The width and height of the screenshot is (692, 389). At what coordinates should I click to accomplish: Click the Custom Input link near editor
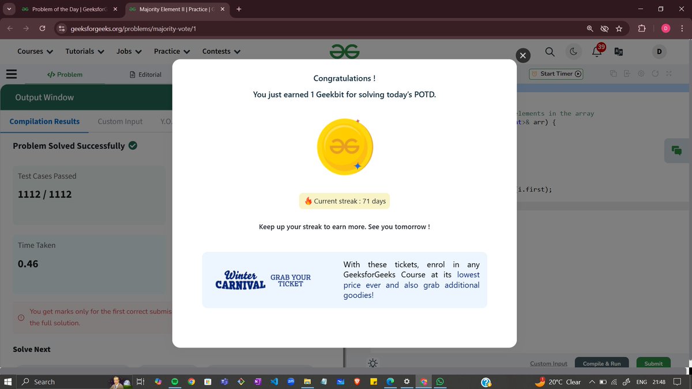pos(548,364)
